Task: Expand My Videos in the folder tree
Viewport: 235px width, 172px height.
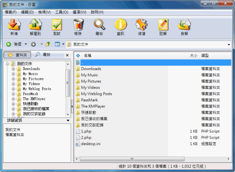Action: [x=13, y=84]
